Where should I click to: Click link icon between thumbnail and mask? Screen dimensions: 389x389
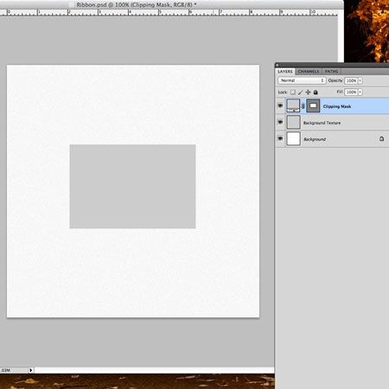[303, 106]
